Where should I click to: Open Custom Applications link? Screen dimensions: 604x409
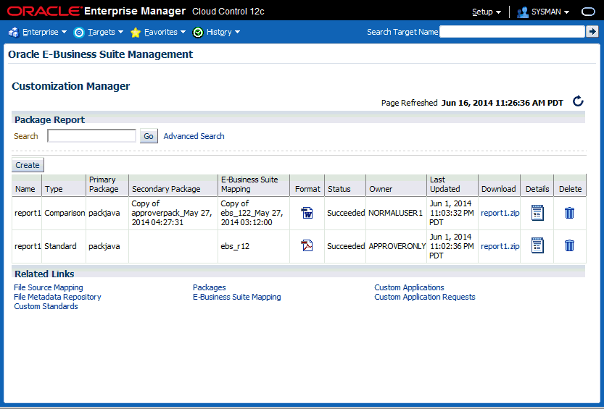pyautogui.click(x=409, y=287)
